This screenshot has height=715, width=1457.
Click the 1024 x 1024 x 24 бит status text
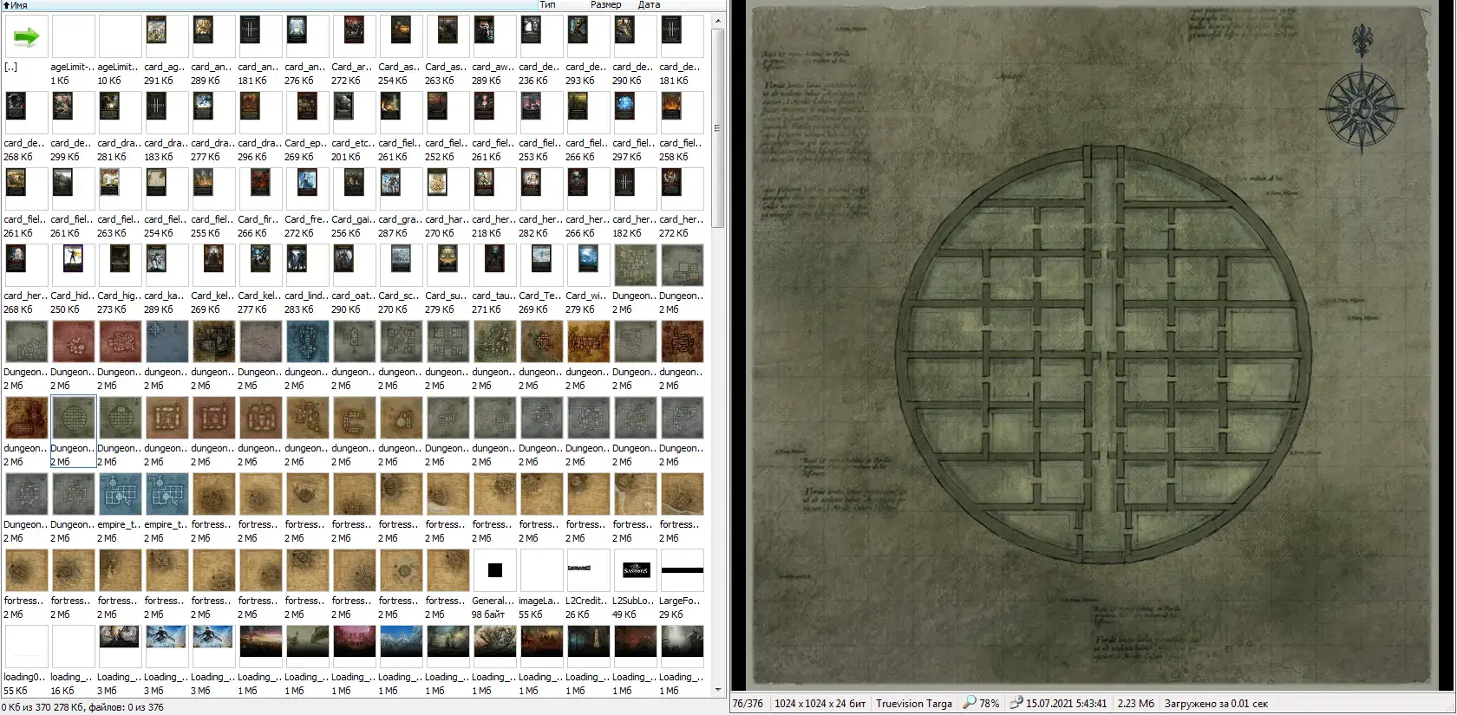(820, 704)
